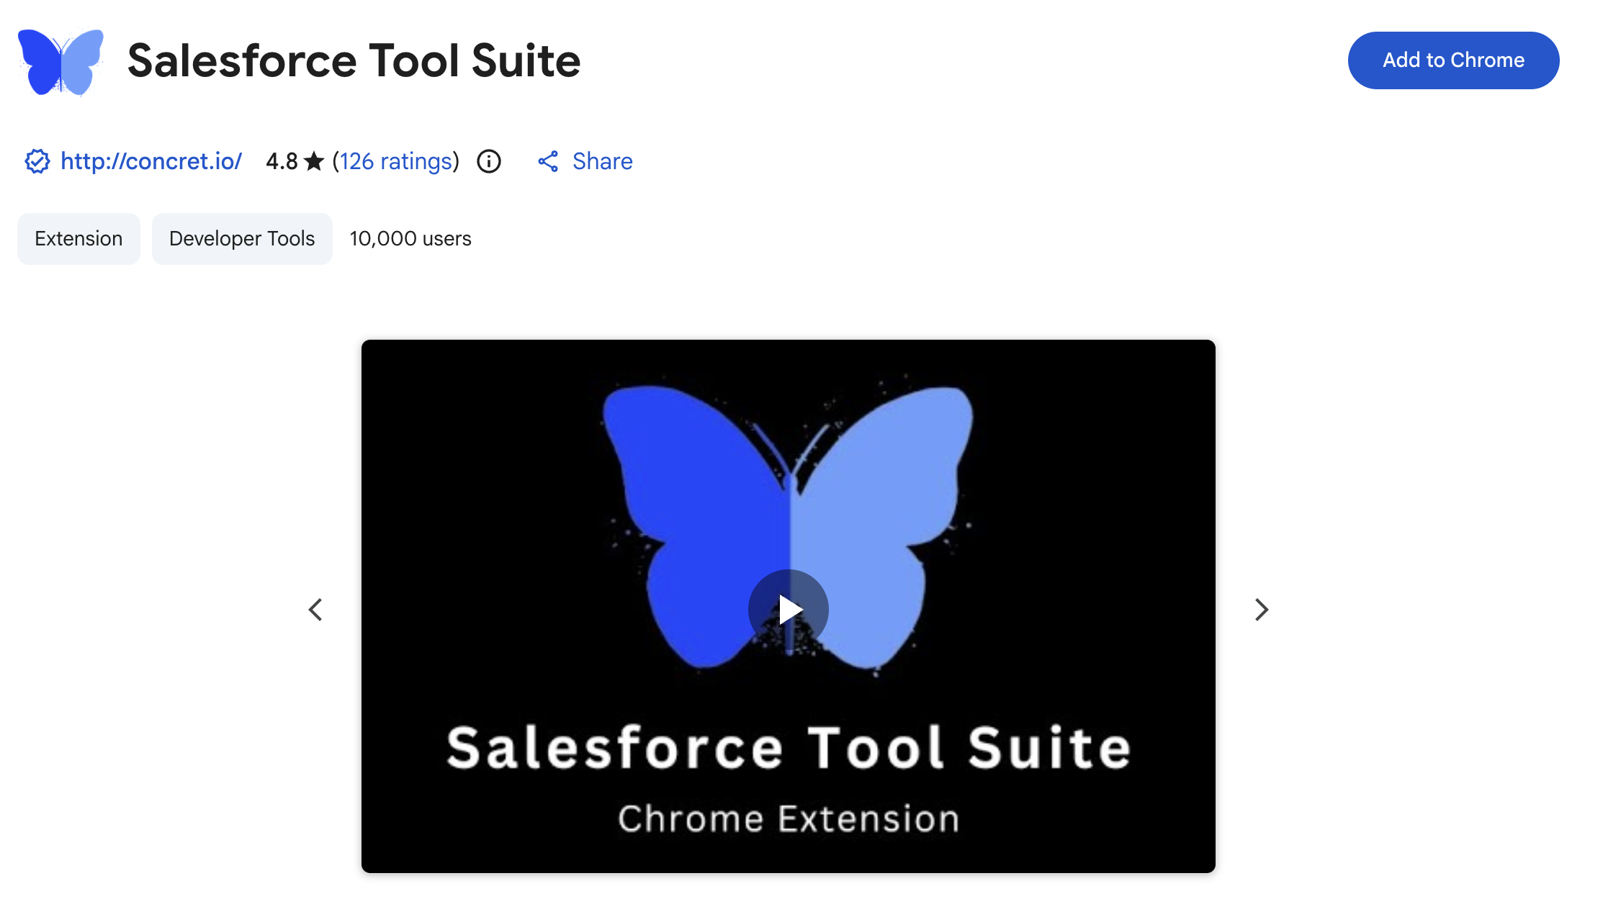Go to the next screenshot arrow
This screenshot has width=1603, height=904.
coord(1261,610)
